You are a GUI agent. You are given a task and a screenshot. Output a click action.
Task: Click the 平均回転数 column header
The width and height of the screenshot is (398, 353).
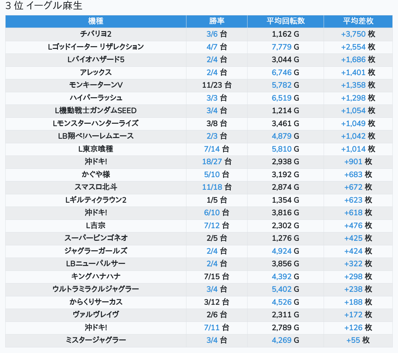tap(286, 21)
